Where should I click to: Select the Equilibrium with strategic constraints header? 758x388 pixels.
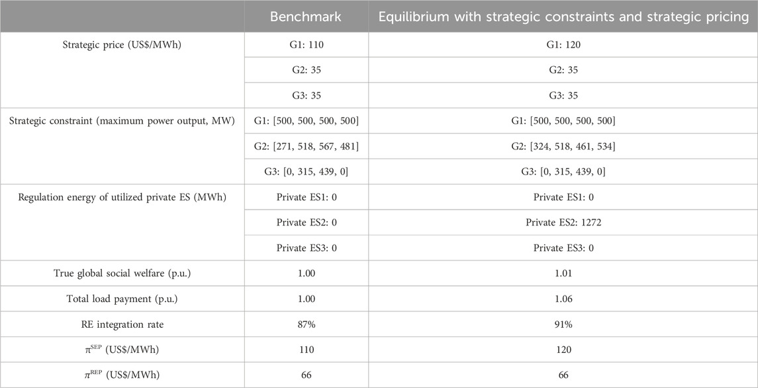pyautogui.click(x=563, y=17)
